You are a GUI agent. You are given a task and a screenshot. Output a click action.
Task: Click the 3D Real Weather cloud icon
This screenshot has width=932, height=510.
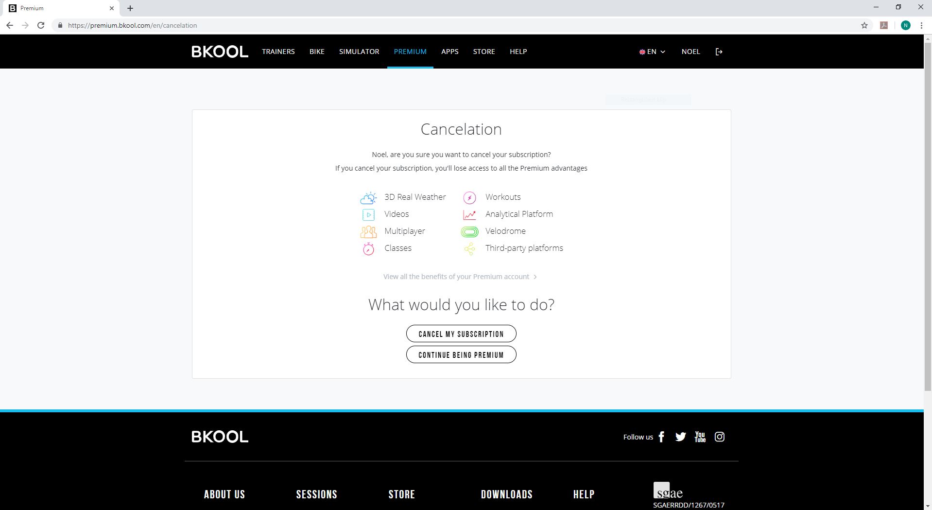click(368, 197)
